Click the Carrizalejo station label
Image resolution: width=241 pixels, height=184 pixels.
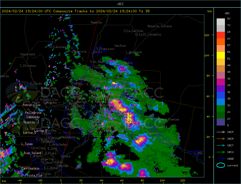[x=30, y=169]
